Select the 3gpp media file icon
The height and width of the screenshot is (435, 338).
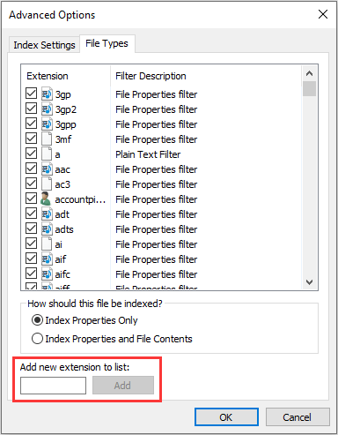click(x=47, y=124)
